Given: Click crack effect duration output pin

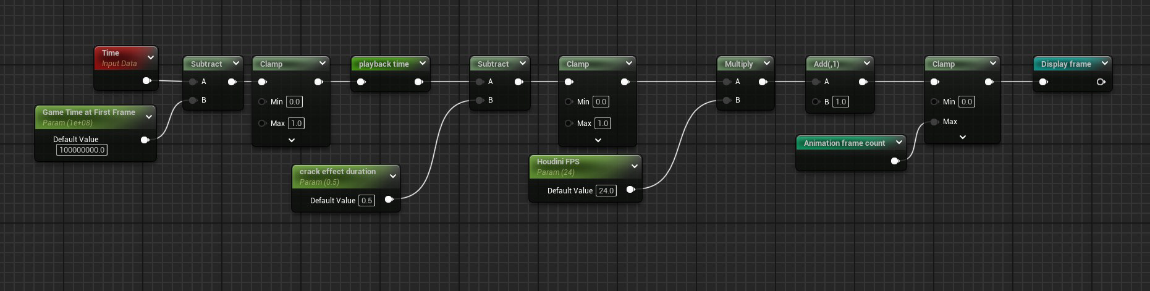Looking at the screenshot, I should pyautogui.click(x=389, y=200).
